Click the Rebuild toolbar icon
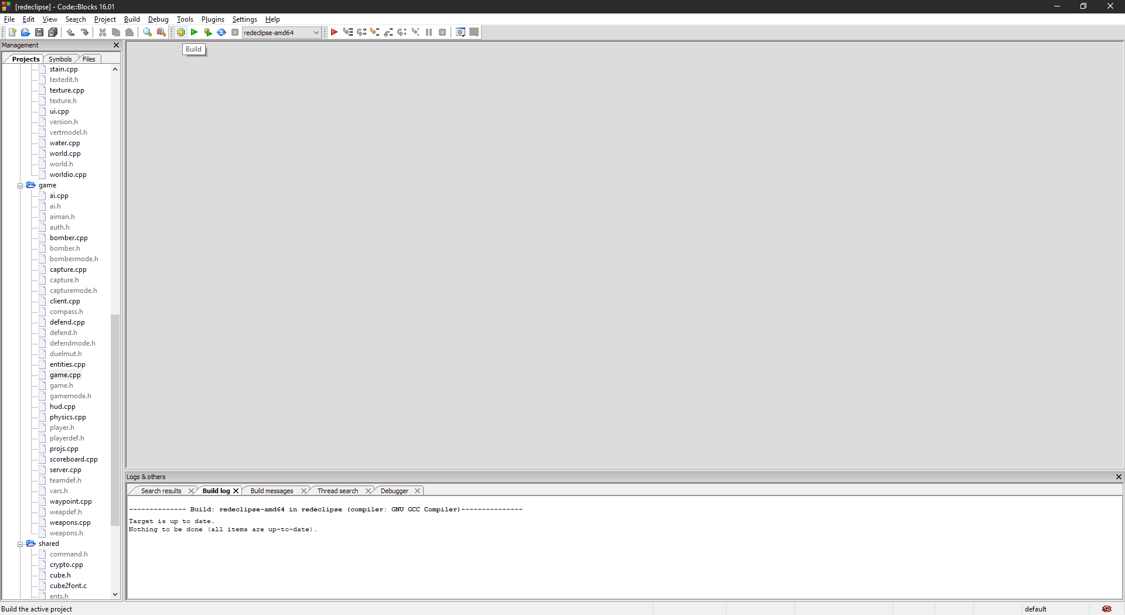 point(221,32)
